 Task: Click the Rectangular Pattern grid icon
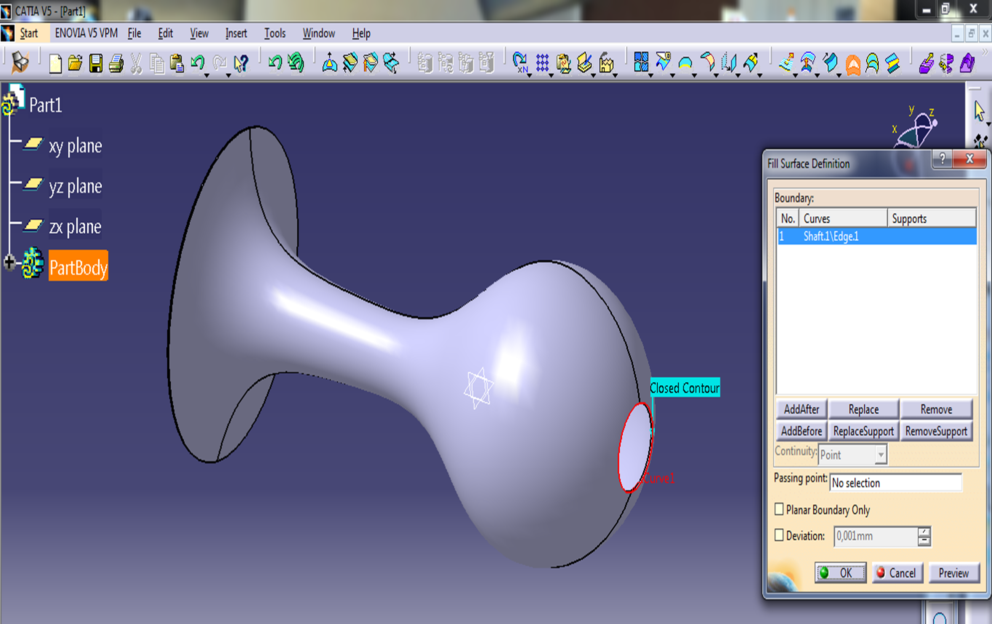[542, 63]
